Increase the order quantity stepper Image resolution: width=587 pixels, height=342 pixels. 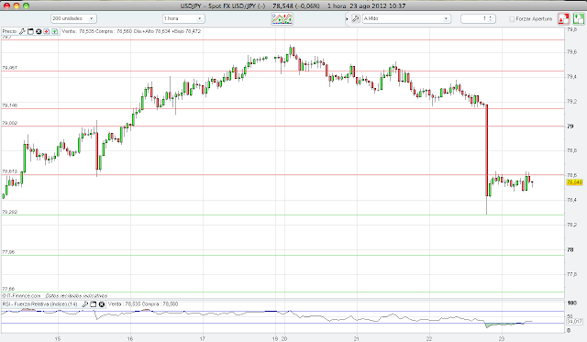coord(491,17)
